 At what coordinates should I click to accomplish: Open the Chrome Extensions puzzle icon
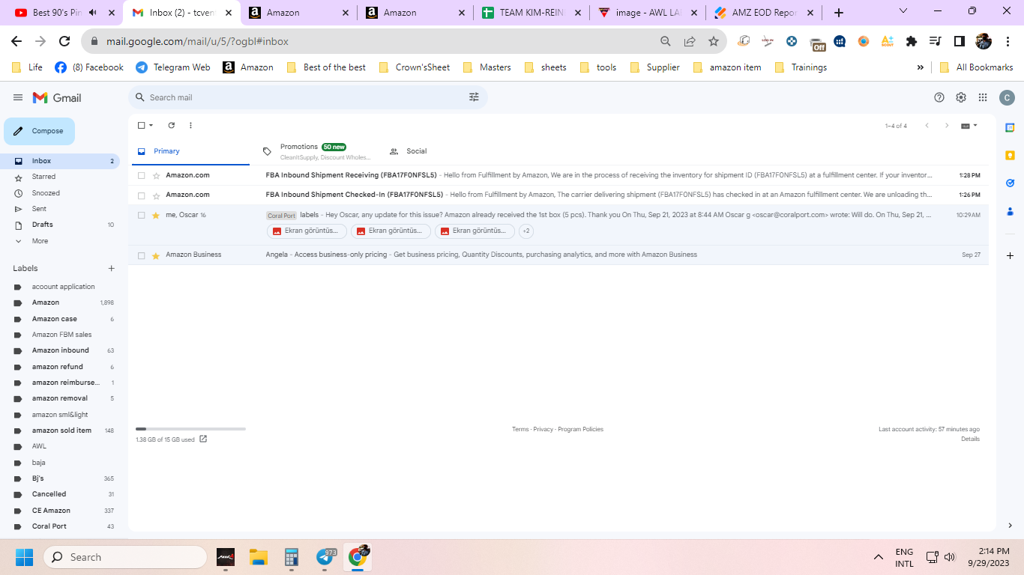click(x=912, y=41)
